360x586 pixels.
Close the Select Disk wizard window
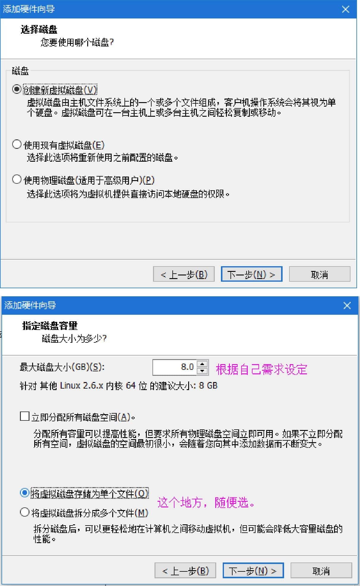pyautogui.click(x=345, y=9)
